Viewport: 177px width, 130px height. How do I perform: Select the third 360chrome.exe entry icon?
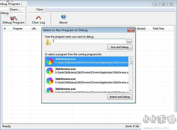click(50, 81)
